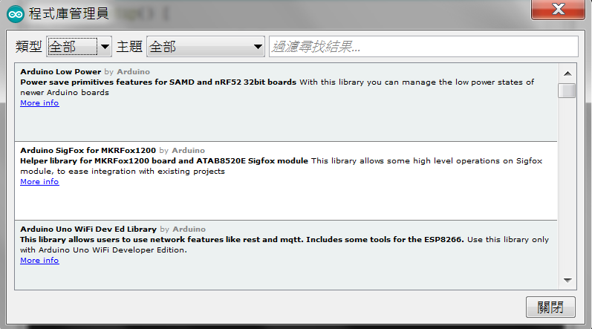The image size is (592, 329).
Task: Click the scrollbar up arrow
Action: coord(567,74)
